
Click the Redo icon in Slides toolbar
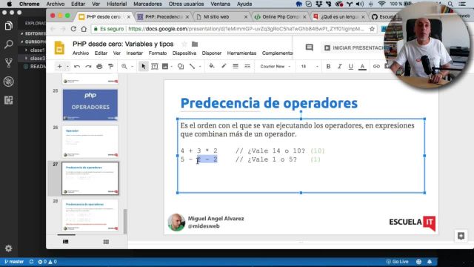point(88,66)
